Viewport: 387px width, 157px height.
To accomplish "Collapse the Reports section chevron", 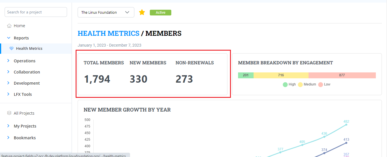I will tap(8, 38).
